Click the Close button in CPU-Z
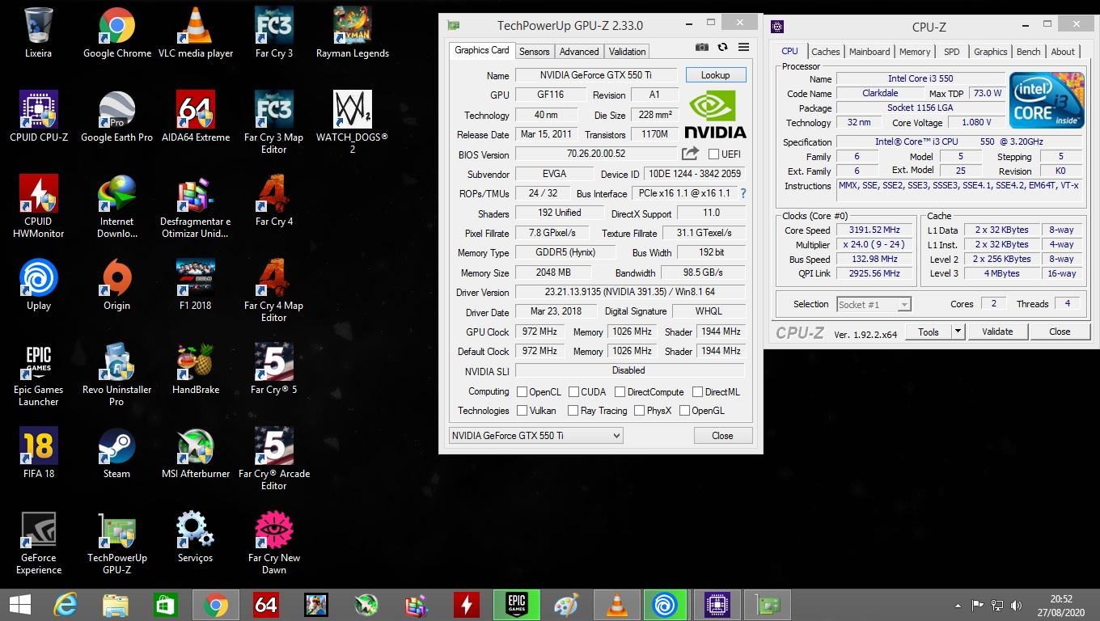This screenshot has height=621, width=1100. pos(1060,332)
